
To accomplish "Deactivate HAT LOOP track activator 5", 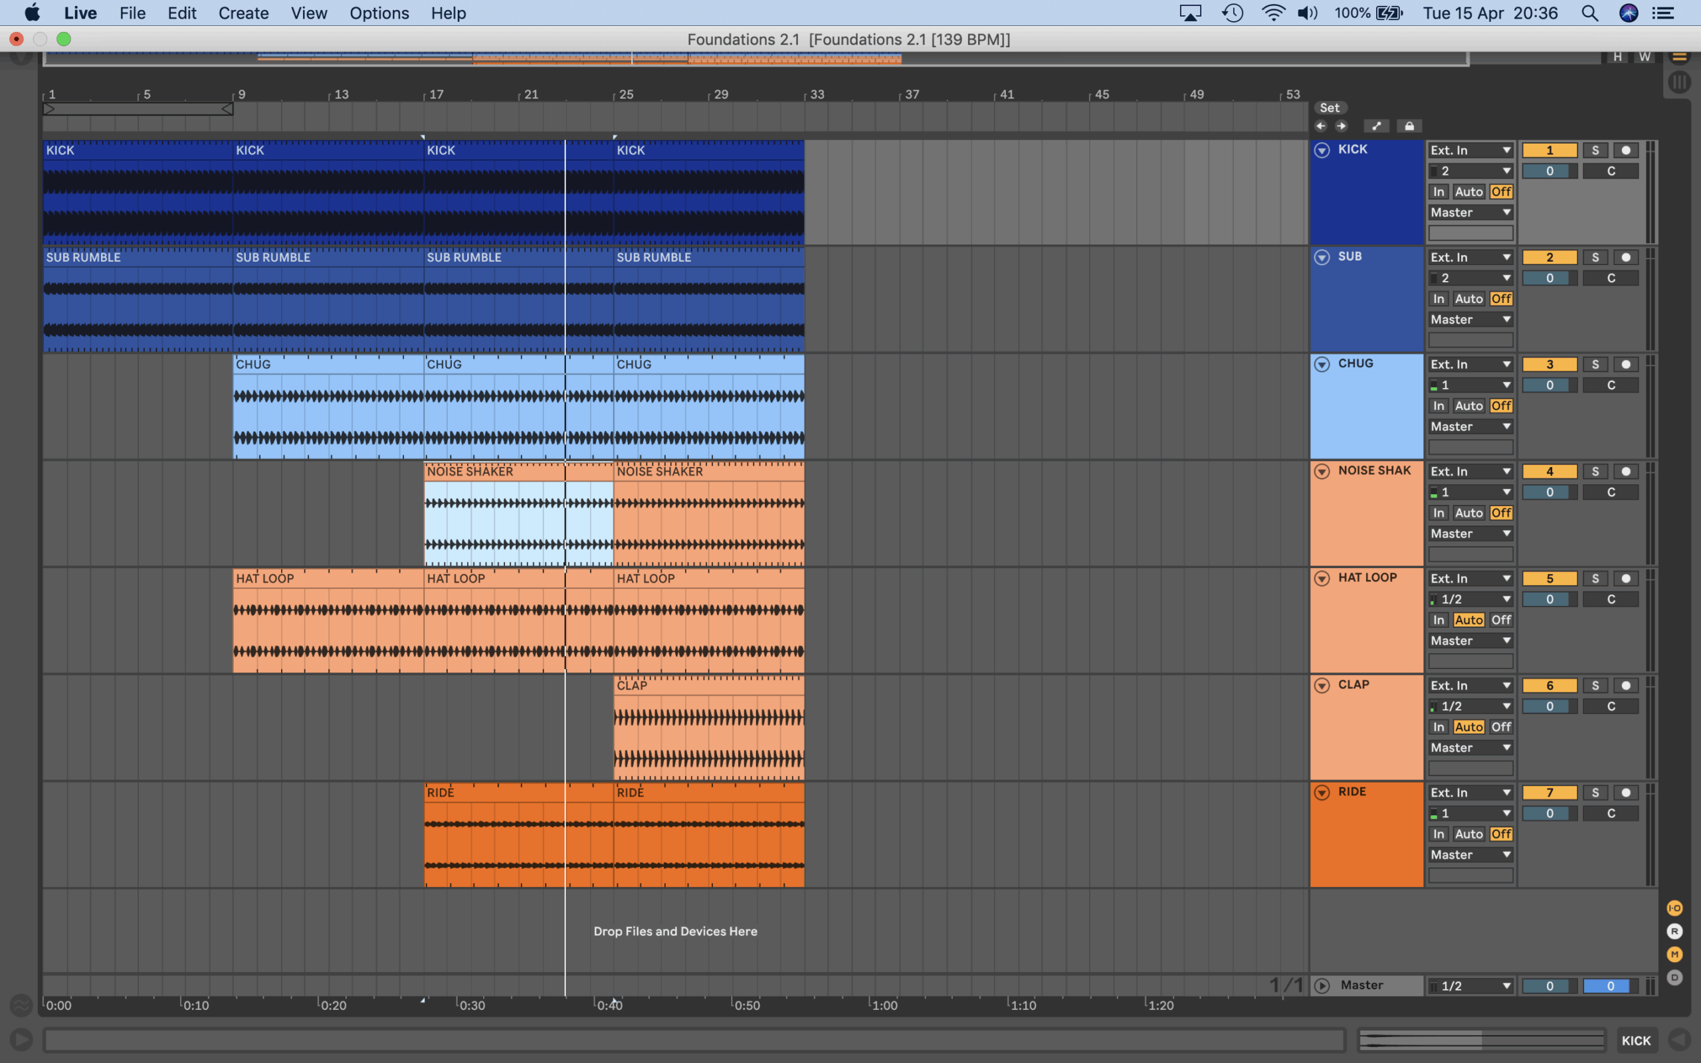I will point(1550,579).
